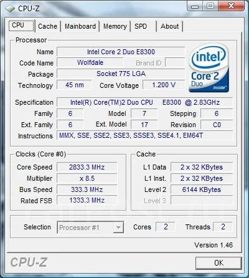The height and width of the screenshot is (278, 249).
Task: Click the Code Name value Wolfdale
Action: coord(90,62)
